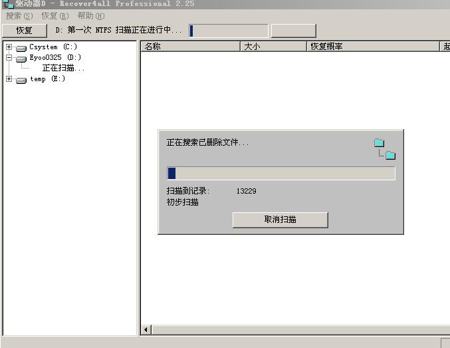Click the 扫描到记录: label
450x348 pixels.
pos(188,191)
